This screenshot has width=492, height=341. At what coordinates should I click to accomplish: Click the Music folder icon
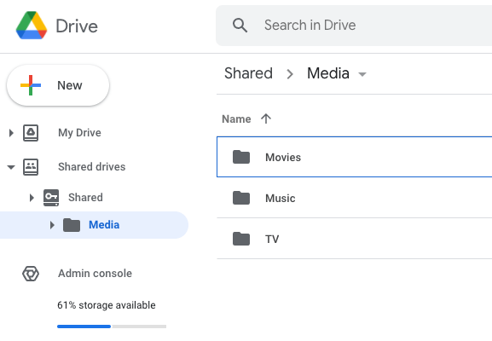[x=241, y=198]
